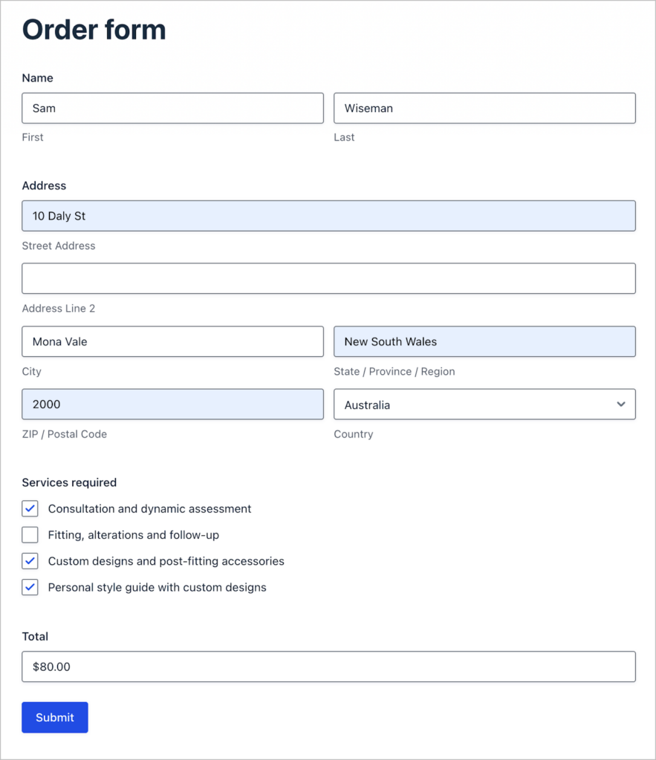Click the State / Province / Region sublabel

[x=394, y=371]
